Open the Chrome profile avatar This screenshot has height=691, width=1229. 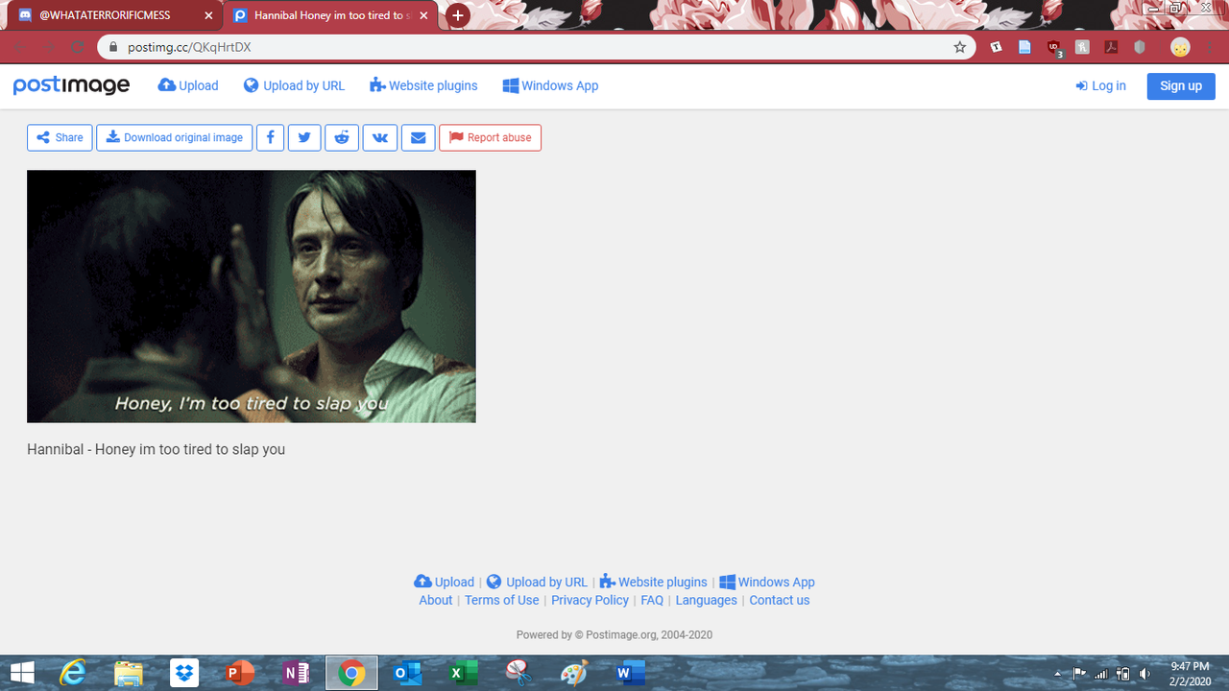point(1180,47)
